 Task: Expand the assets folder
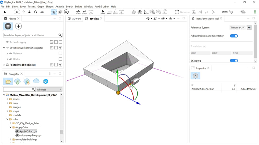tap(7, 99)
